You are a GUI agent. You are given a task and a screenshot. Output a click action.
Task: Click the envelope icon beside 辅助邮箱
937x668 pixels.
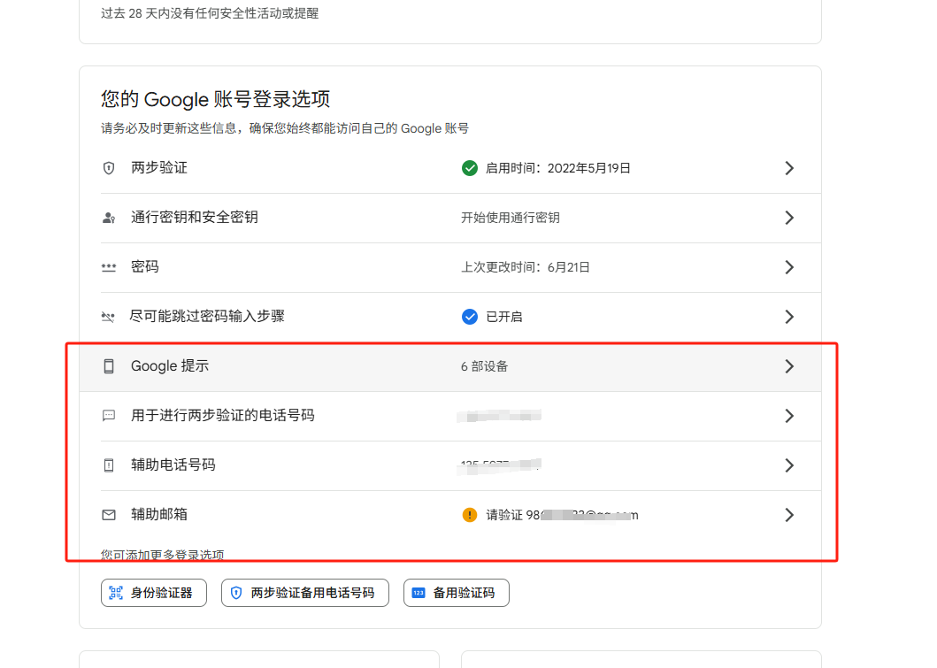[109, 515]
